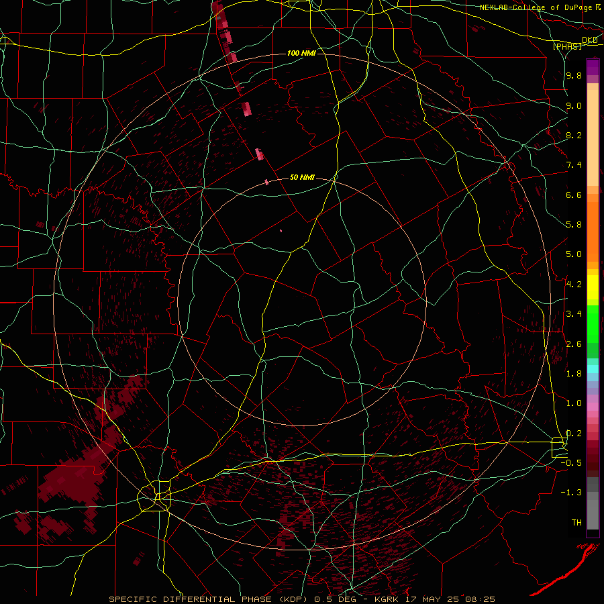The image size is (604, 604).
Task: Click the 50 NMI range ring label
Action: pos(302,177)
